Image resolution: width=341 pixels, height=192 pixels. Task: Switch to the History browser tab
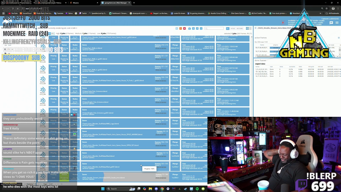53,3
